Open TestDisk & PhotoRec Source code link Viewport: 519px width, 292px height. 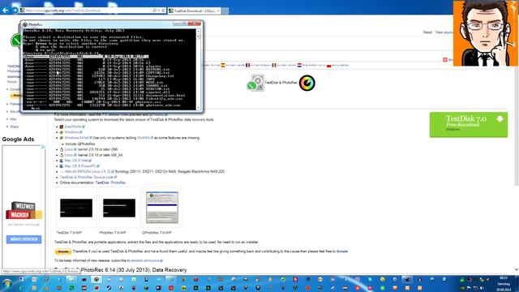88,177
